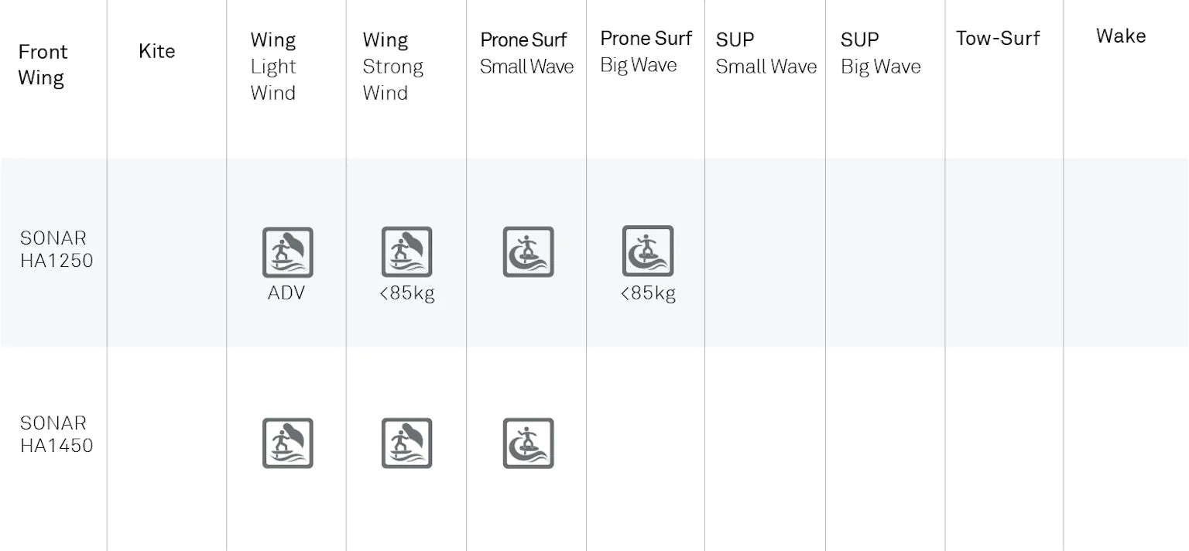The image size is (1189, 551).
Task: Click the HA1250 Prone Surf Big Wave icon
Action: (647, 251)
